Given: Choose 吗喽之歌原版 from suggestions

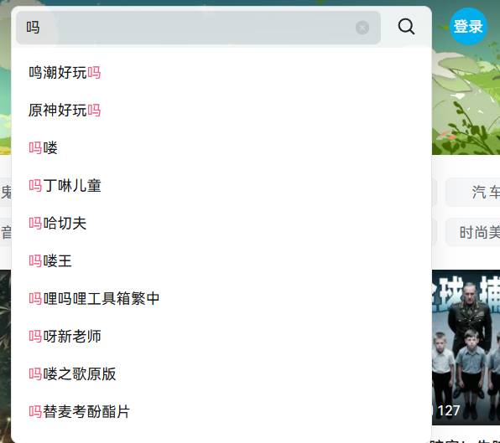Looking at the screenshot, I should click(221, 374).
